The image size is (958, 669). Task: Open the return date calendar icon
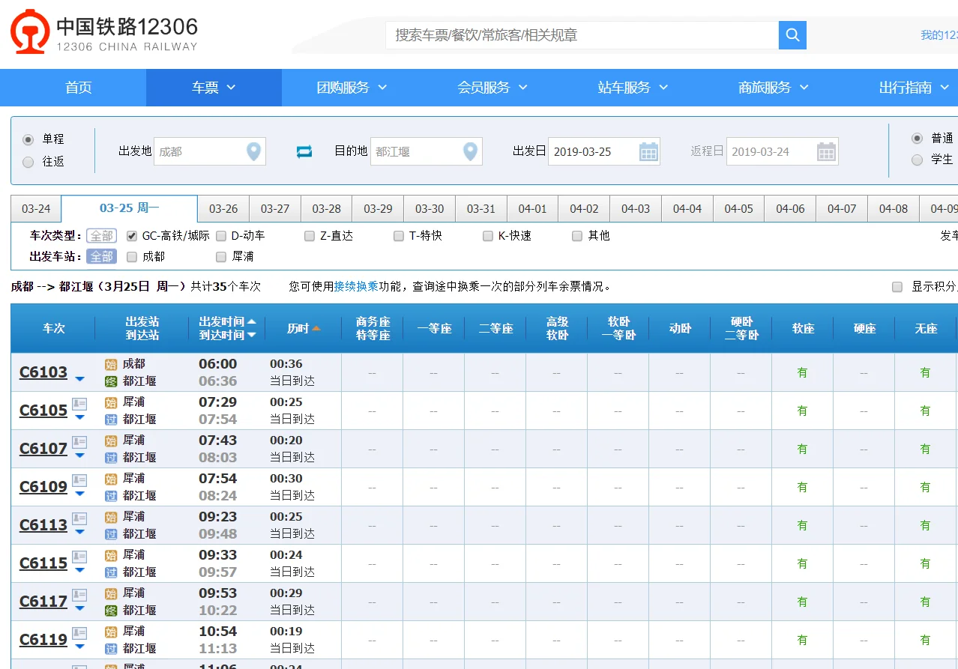coord(828,151)
